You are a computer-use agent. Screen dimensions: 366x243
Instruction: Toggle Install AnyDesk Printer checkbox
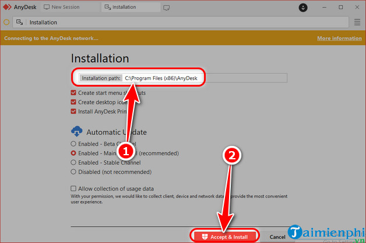coord(73,112)
